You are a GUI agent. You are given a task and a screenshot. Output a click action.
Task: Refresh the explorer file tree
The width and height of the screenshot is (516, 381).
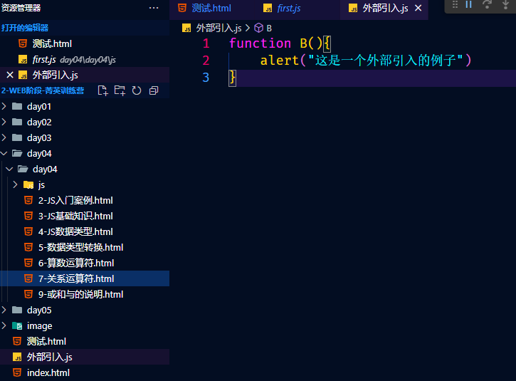tap(136, 90)
